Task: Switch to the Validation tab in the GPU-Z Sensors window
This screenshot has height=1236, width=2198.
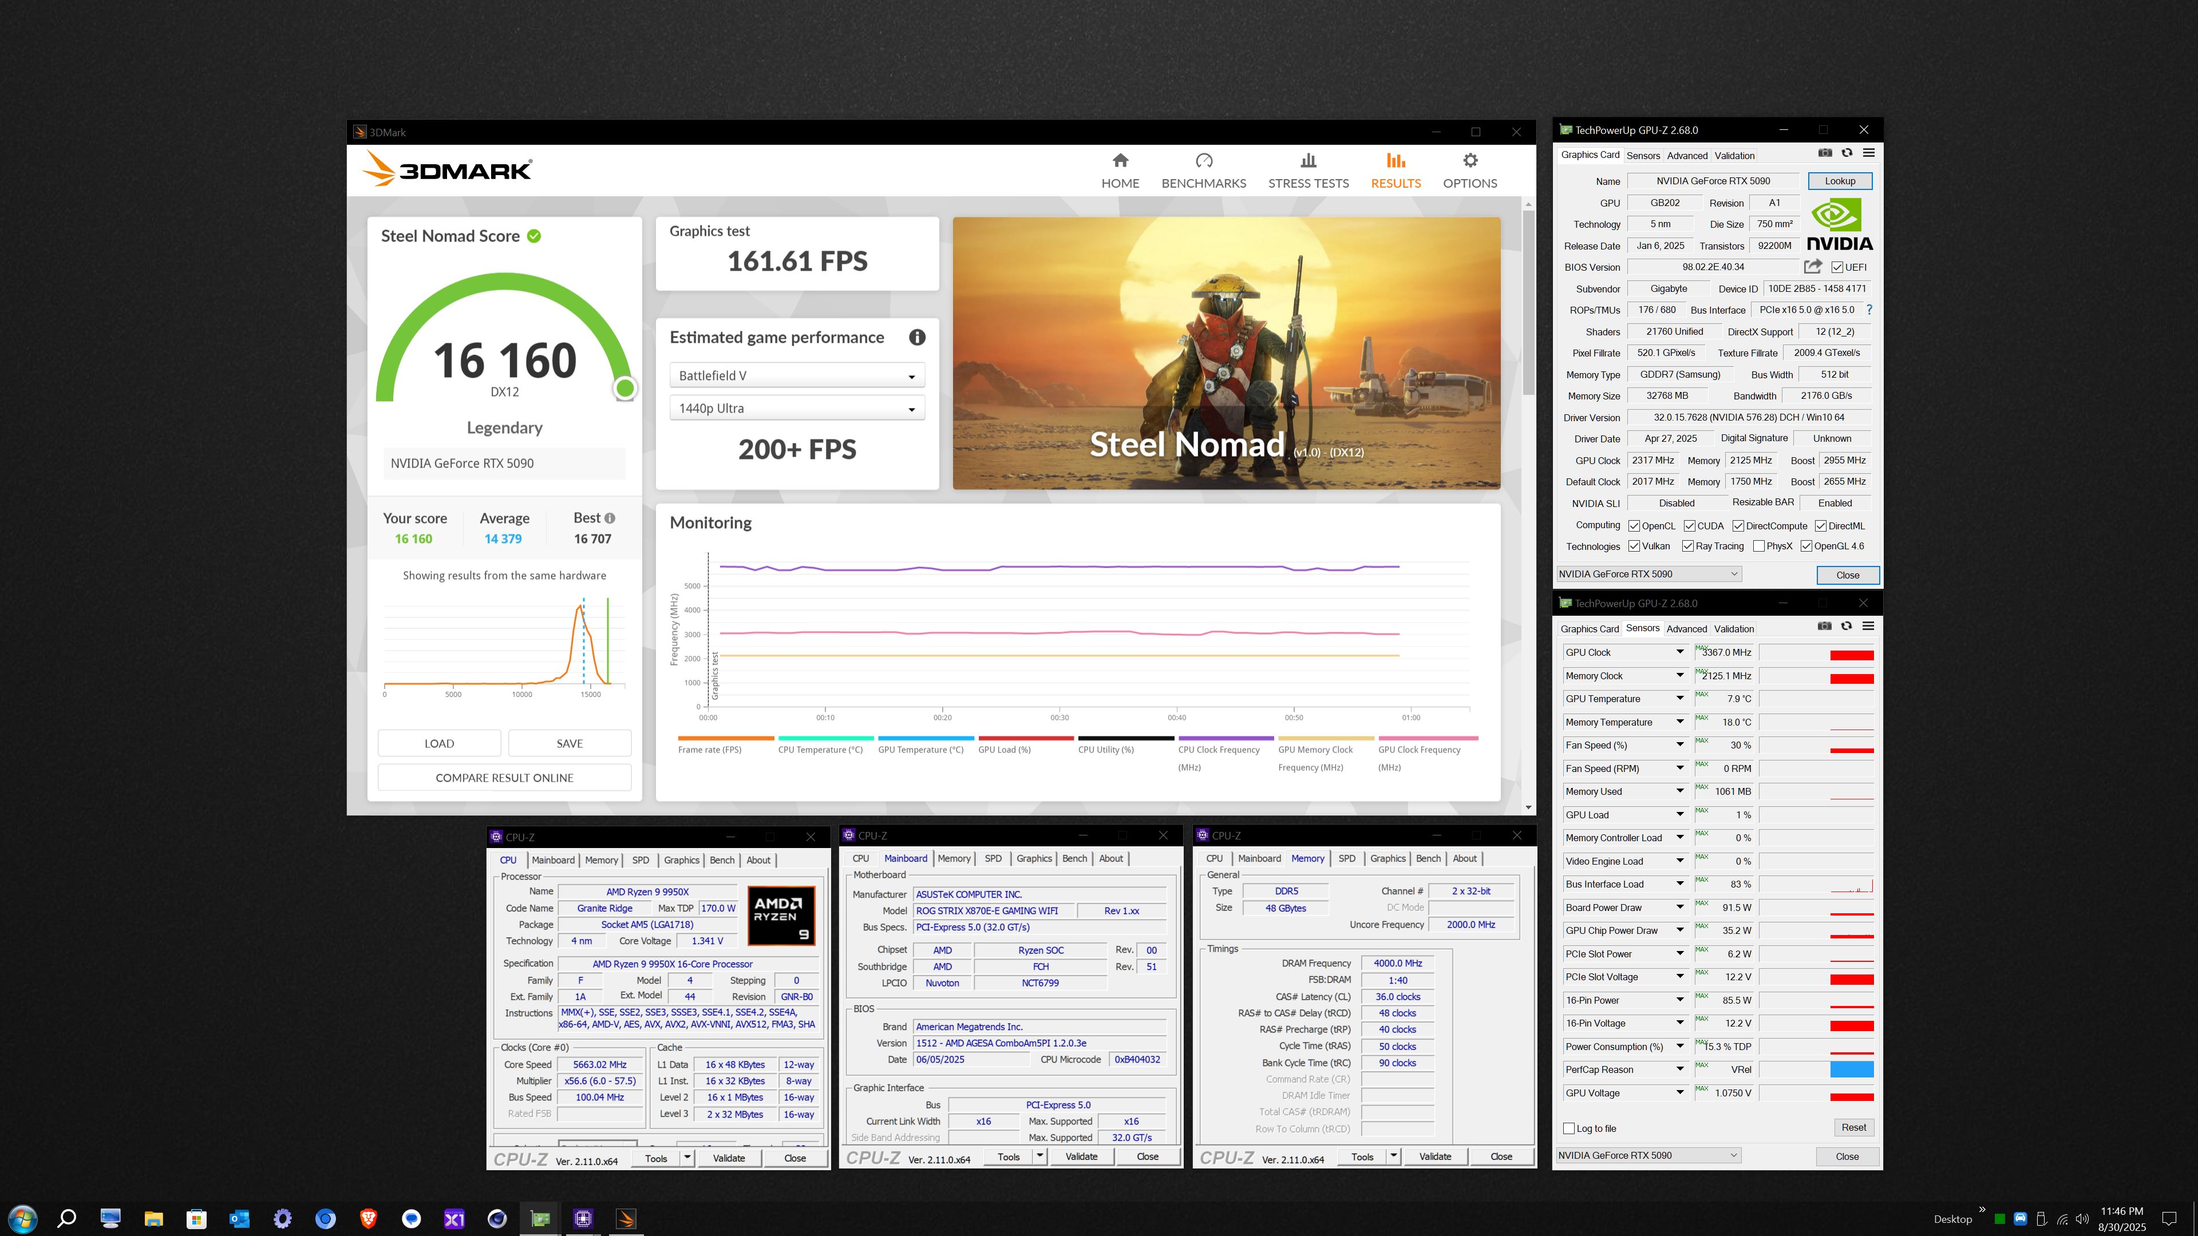Action: coord(1734,629)
